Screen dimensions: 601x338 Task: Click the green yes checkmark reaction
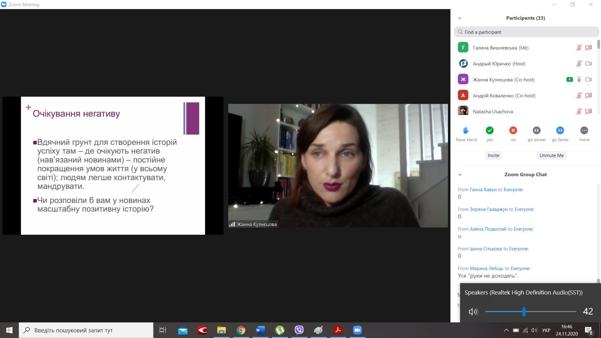[489, 130]
